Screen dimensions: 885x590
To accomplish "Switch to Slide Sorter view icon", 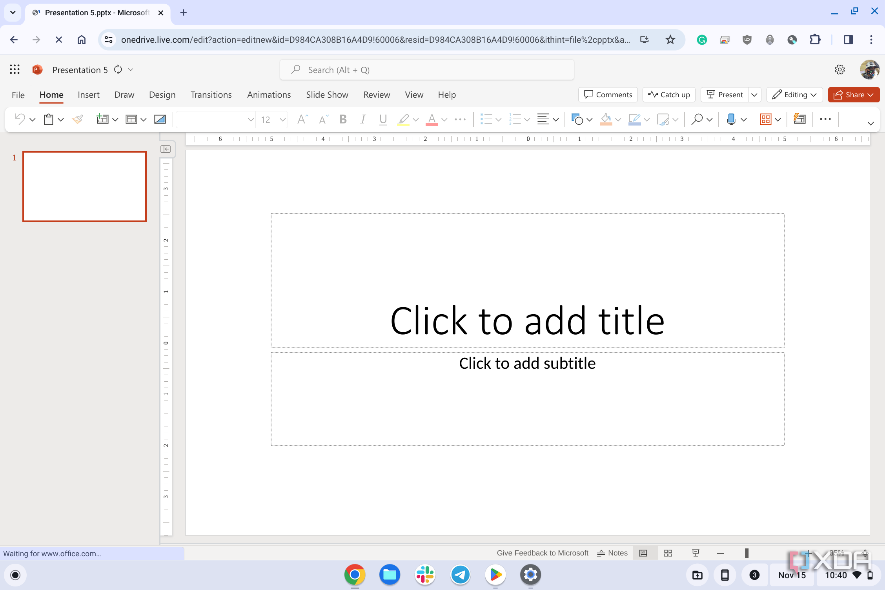I will pos(668,553).
